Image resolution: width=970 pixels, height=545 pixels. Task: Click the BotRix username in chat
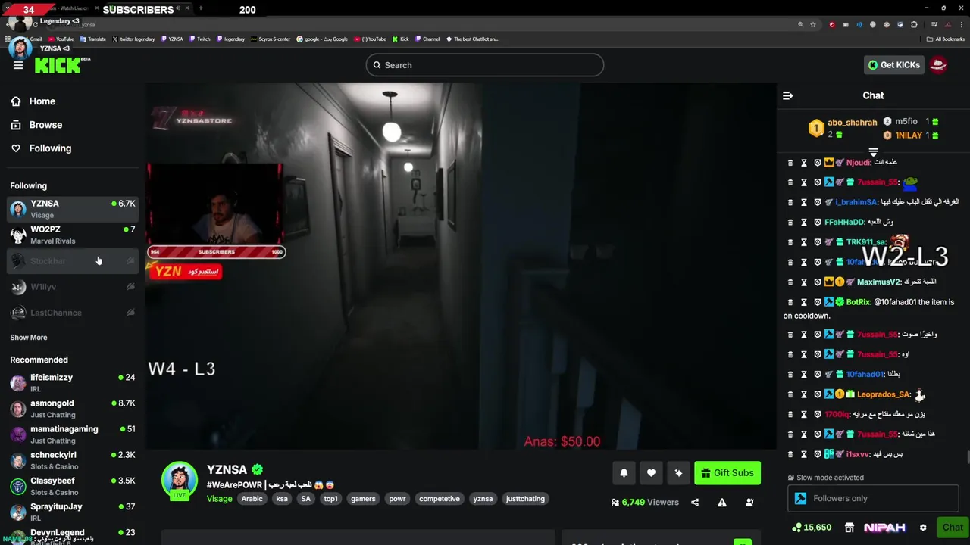coord(858,302)
